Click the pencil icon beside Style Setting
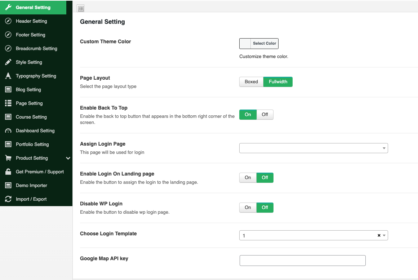 [8, 62]
